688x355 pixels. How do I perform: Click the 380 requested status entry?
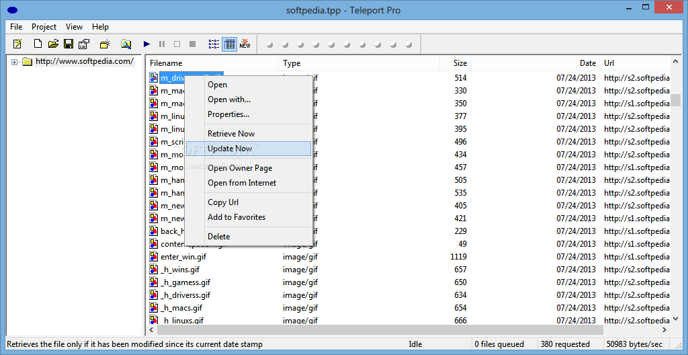(x=568, y=344)
